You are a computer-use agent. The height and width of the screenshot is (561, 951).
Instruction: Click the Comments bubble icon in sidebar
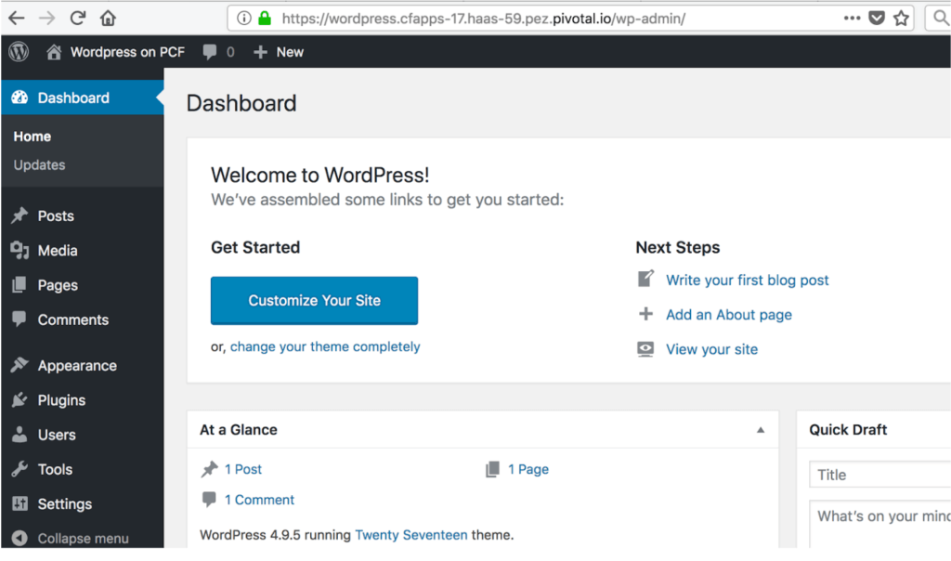click(x=20, y=319)
